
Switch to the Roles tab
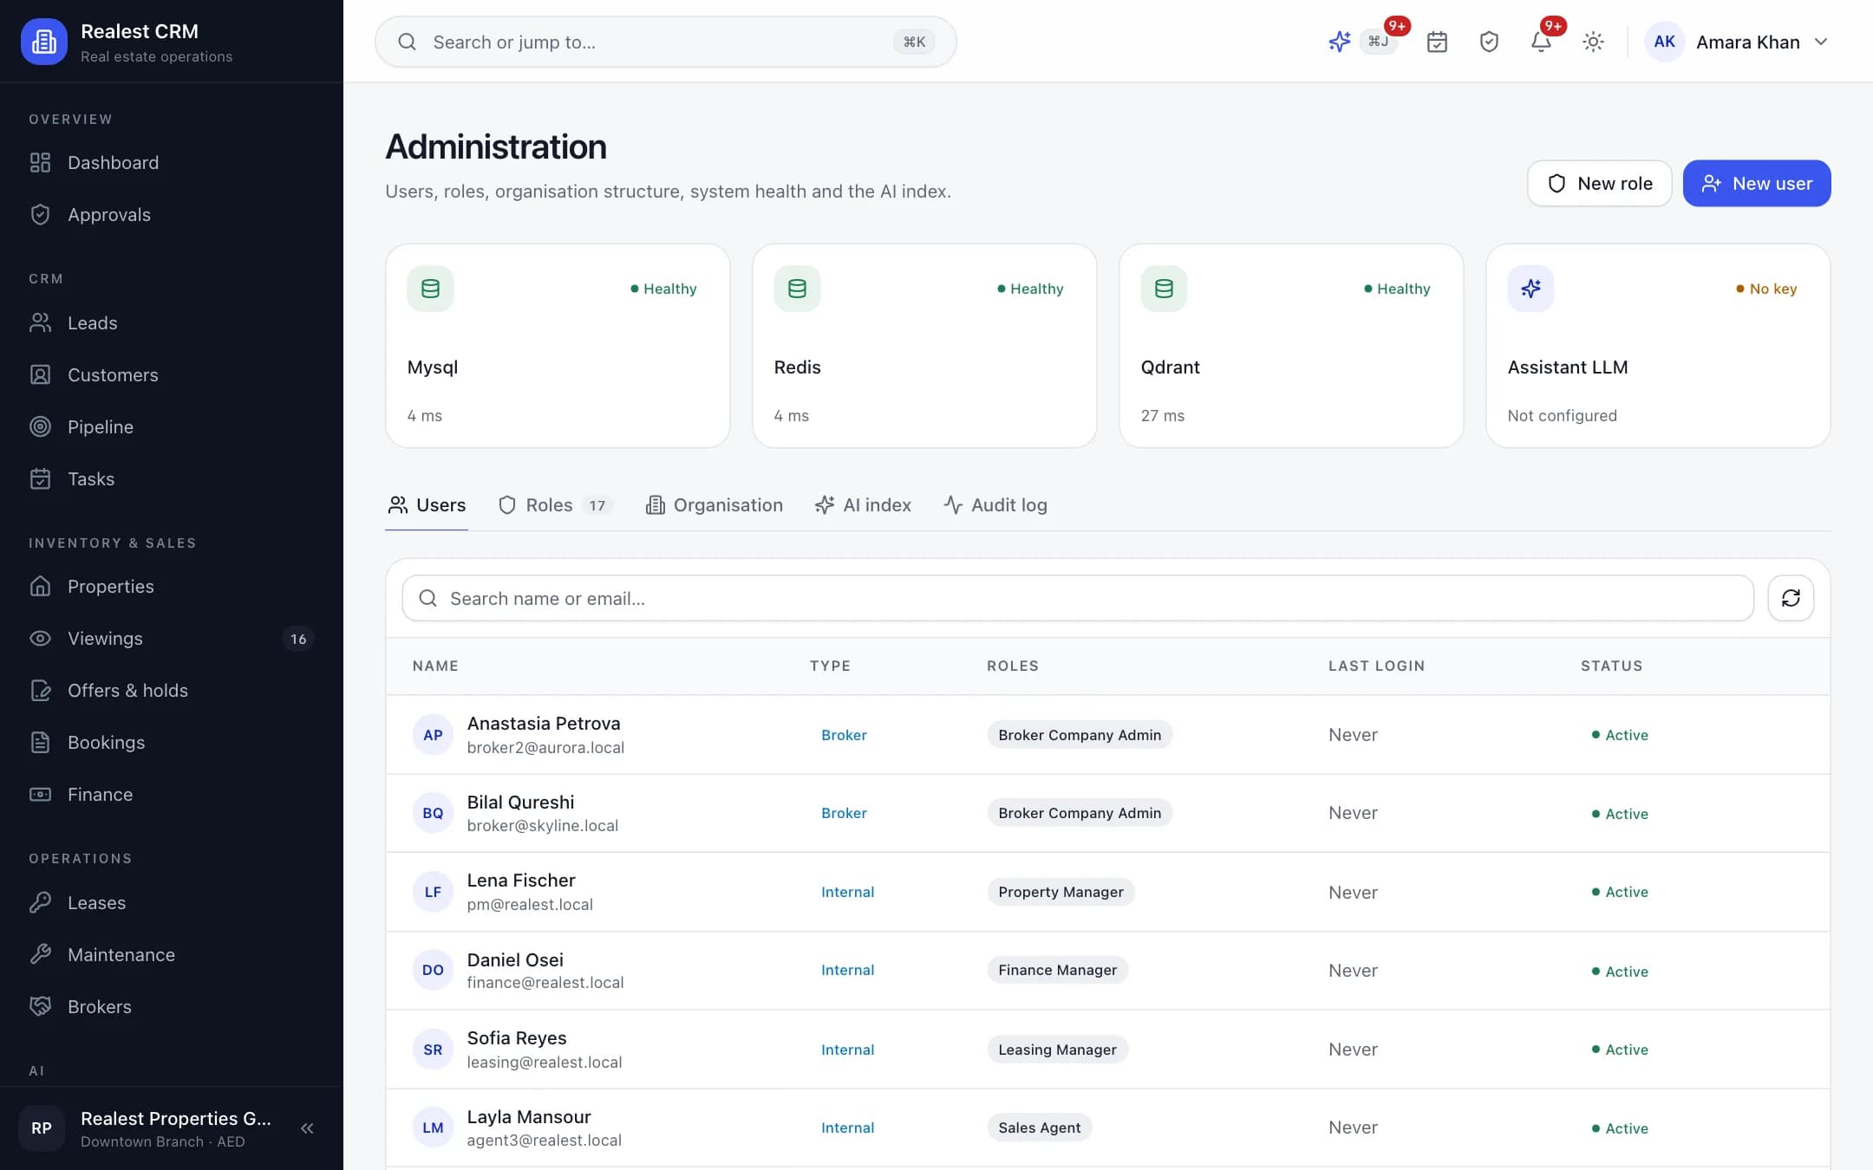[x=555, y=505]
